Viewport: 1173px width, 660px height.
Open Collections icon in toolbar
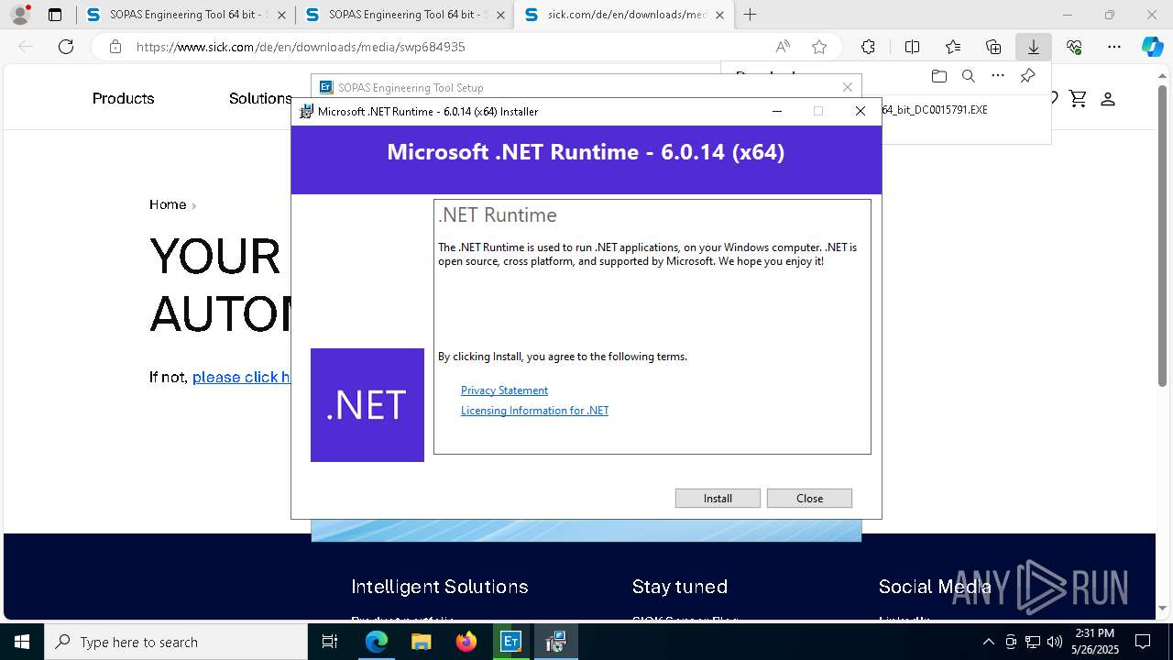tap(993, 47)
